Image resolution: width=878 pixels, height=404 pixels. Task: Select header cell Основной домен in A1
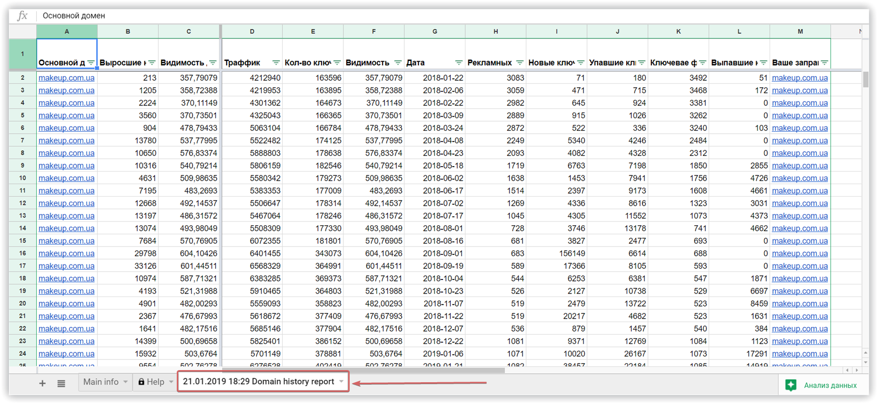[67, 54]
